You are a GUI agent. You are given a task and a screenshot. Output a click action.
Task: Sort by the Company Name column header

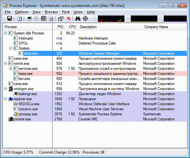[x=156, y=27]
